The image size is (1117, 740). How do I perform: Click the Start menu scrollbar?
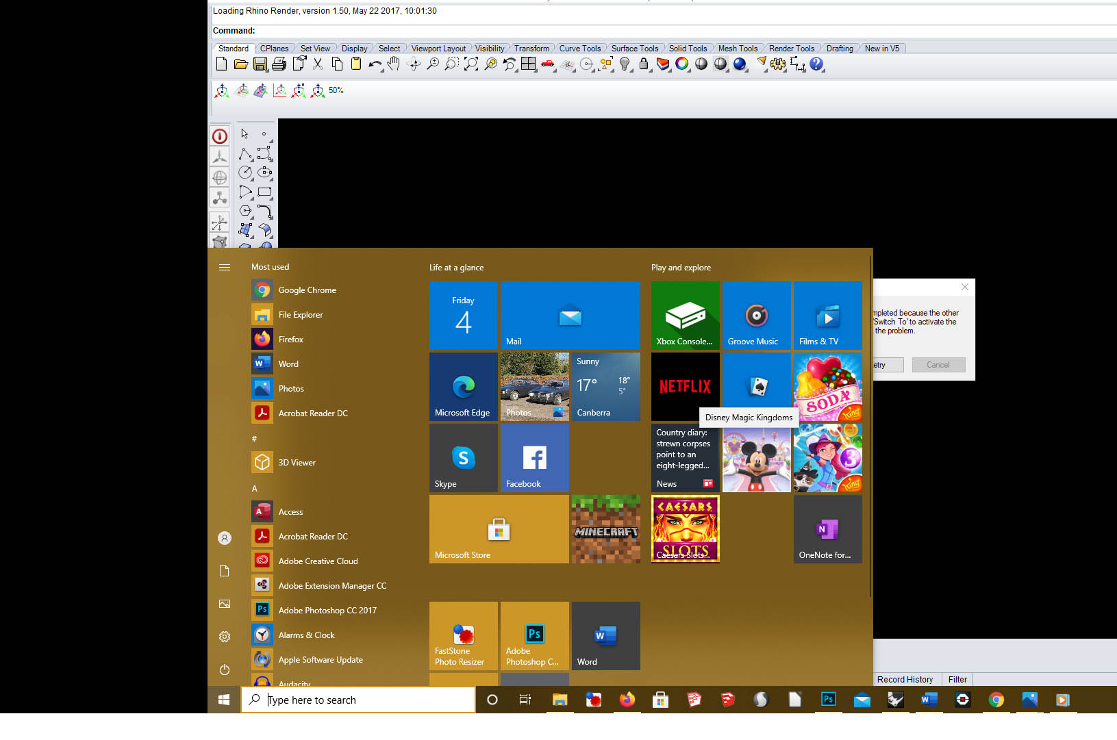(x=870, y=426)
